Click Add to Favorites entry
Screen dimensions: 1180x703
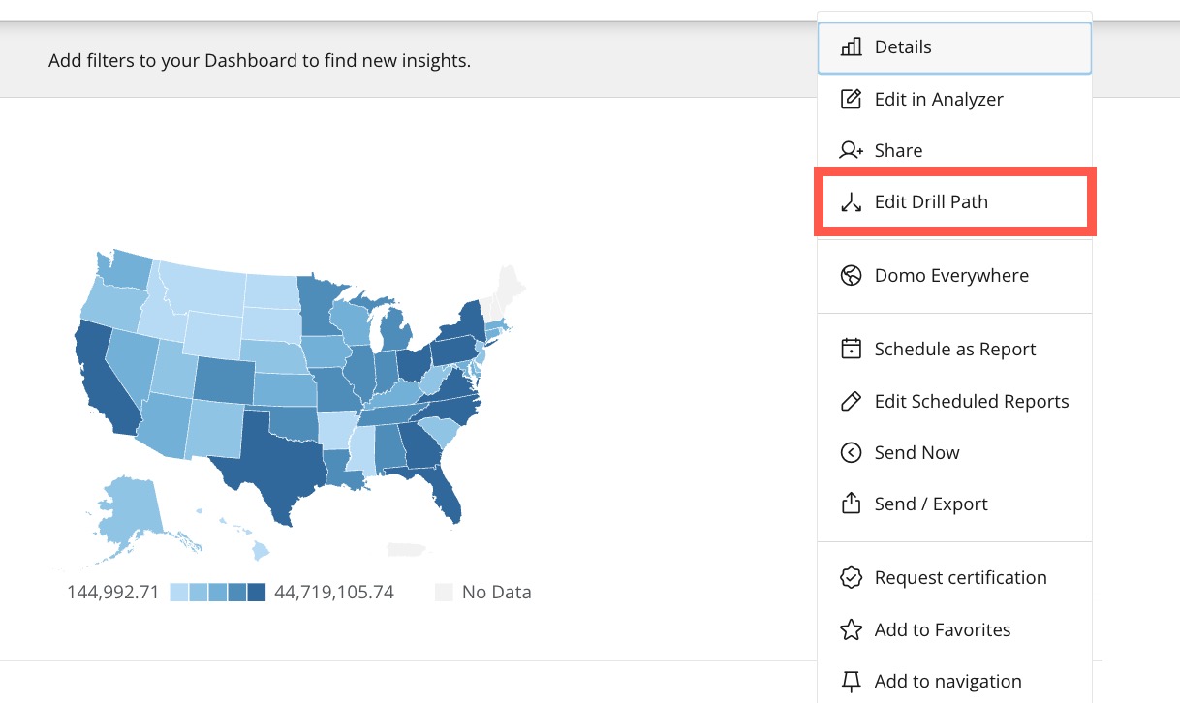click(955, 630)
